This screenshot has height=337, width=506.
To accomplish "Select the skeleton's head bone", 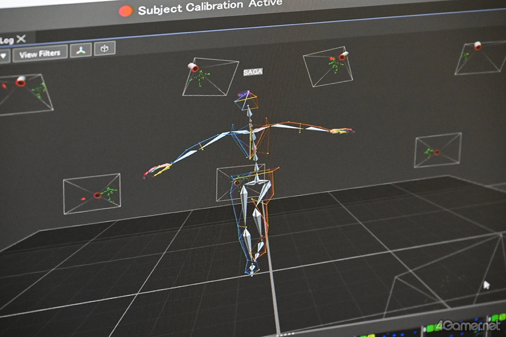I will (246, 101).
